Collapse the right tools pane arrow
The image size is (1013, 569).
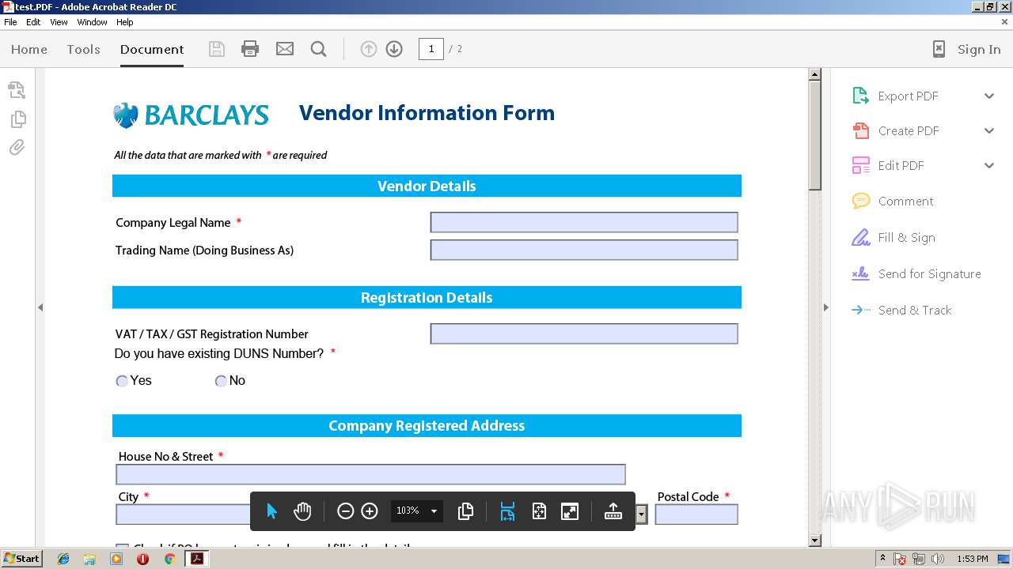[x=825, y=307]
